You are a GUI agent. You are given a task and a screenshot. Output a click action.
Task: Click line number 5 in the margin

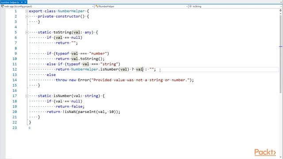[16, 32]
